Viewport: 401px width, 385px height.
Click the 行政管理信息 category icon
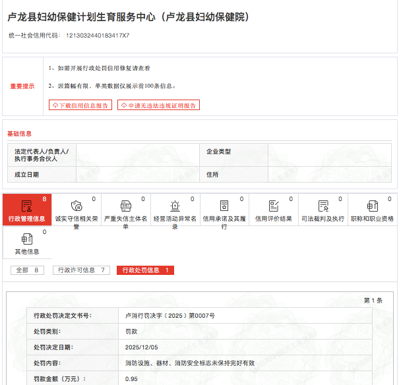click(x=26, y=206)
